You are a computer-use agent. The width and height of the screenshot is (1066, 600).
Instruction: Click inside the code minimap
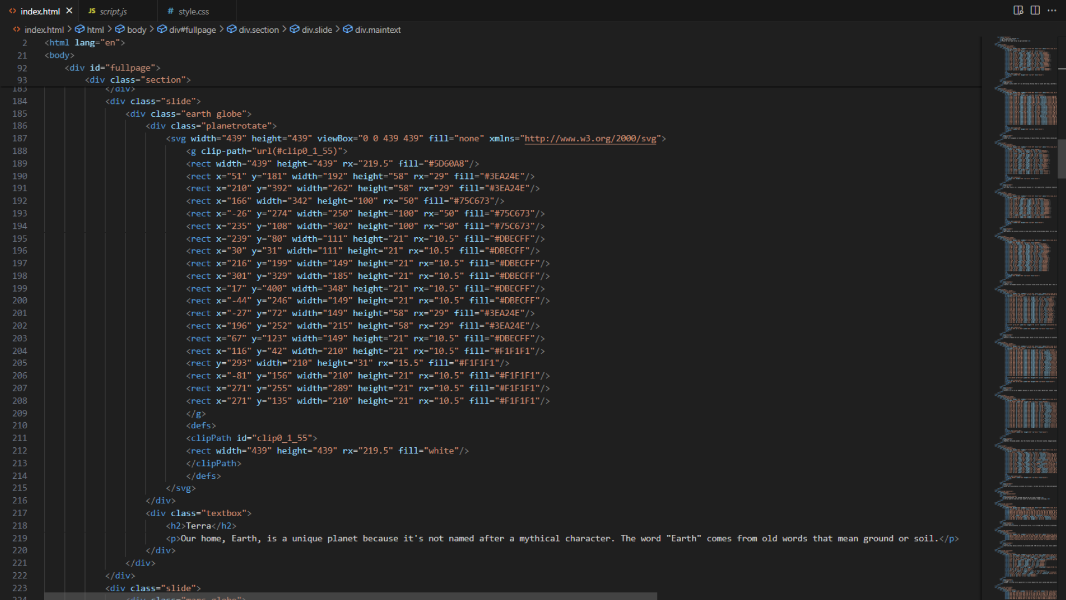pos(1026,317)
